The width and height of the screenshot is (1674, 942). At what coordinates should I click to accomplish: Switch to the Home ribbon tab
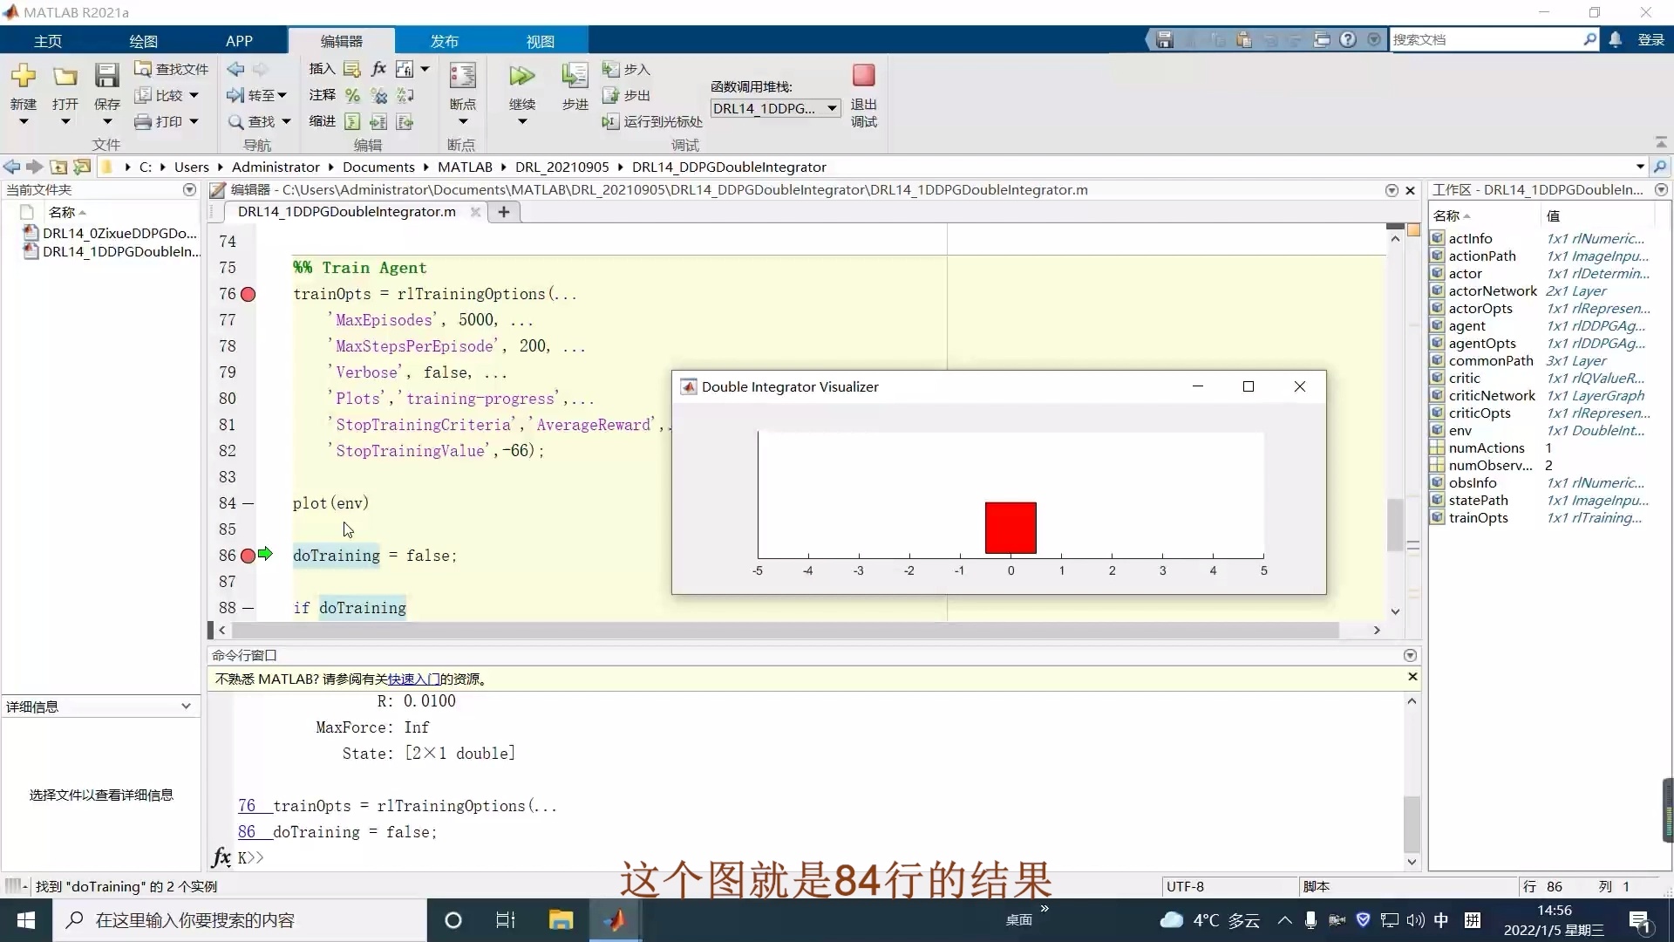click(48, 41)
